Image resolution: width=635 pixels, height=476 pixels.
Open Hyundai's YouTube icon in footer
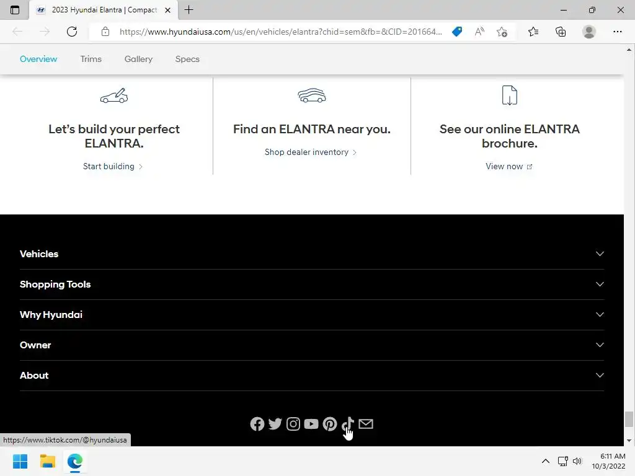pyautogui.click(x=311, y=424)
